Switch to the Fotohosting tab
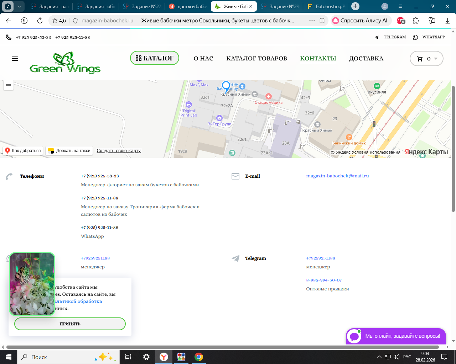Screen dimensions: 456x364 click(326, 6)
